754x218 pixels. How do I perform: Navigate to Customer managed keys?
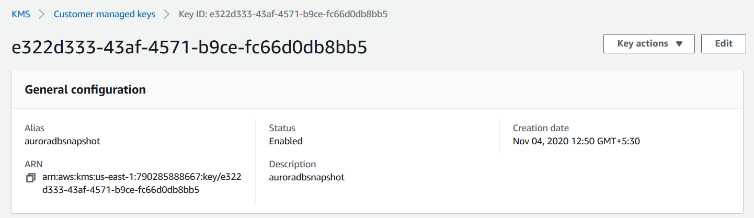click(105, 14)
